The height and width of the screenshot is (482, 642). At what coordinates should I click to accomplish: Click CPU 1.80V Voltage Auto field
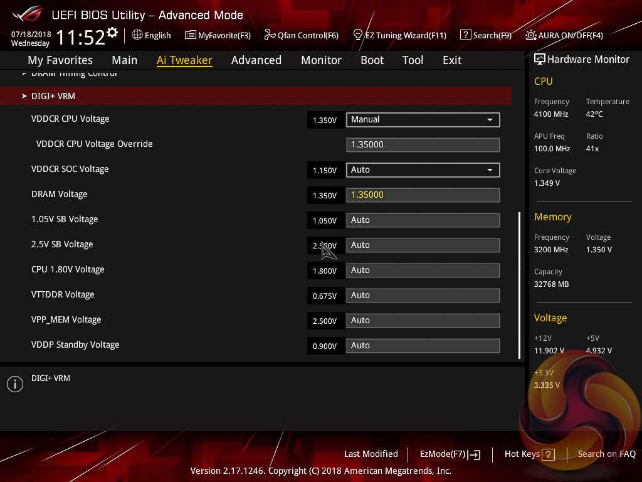click(x=423, y=270)
